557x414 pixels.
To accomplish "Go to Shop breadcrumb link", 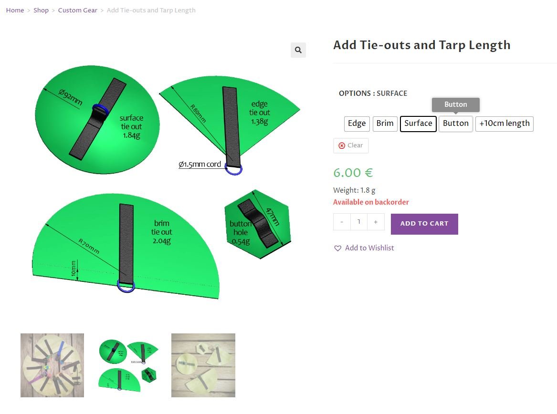I will click(41, 10).
